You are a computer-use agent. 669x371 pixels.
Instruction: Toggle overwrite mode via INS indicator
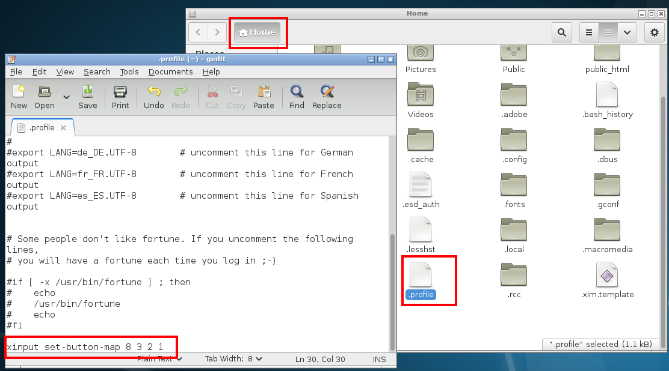click(379, 359)
